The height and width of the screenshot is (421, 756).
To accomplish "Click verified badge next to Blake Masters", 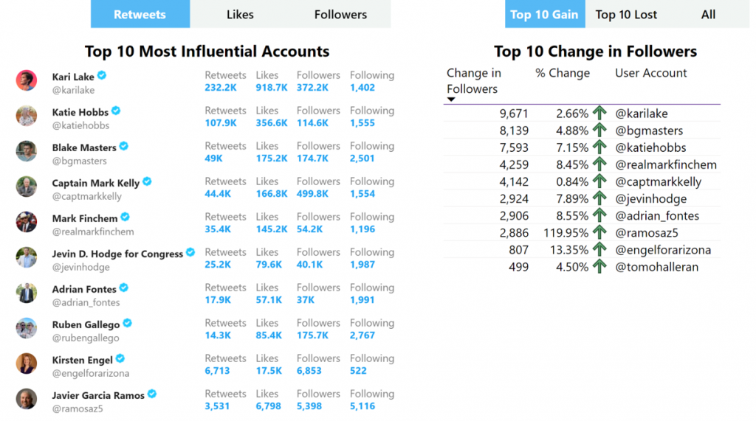I will tap(124, 147).
